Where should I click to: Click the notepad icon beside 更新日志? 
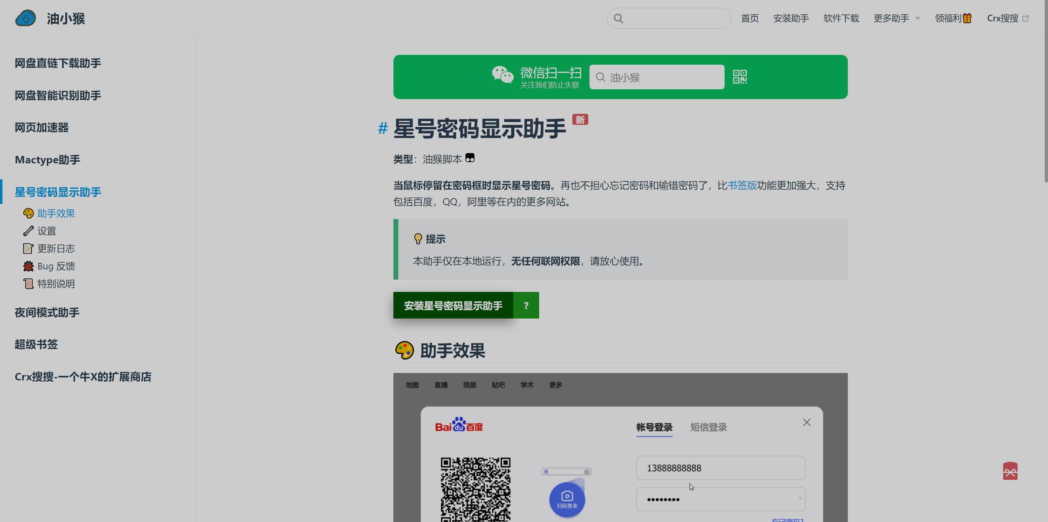(x=28, y=249)
